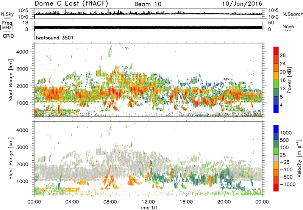The width and height of the screenshot is (303, 210).
Task: Click the "20" tick on Power colorbar
Action: pyautogui.click(x=283, y=72)
